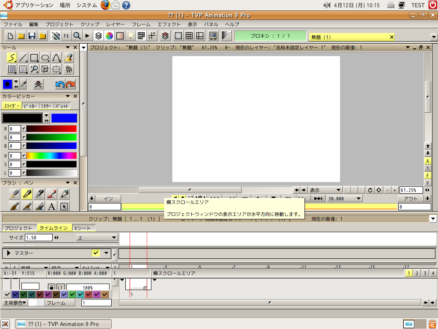Screen dimensions: 438x329
Task: Select the freehand stroke drawing tool
Action: (12, 58)
